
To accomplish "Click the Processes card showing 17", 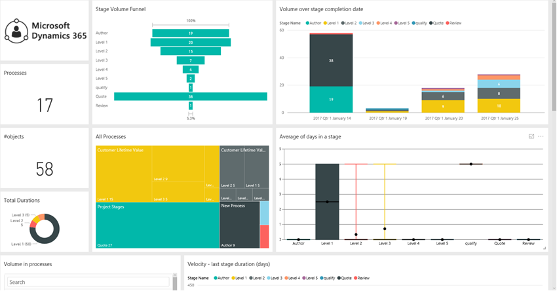I will click(x=45, y=94).
